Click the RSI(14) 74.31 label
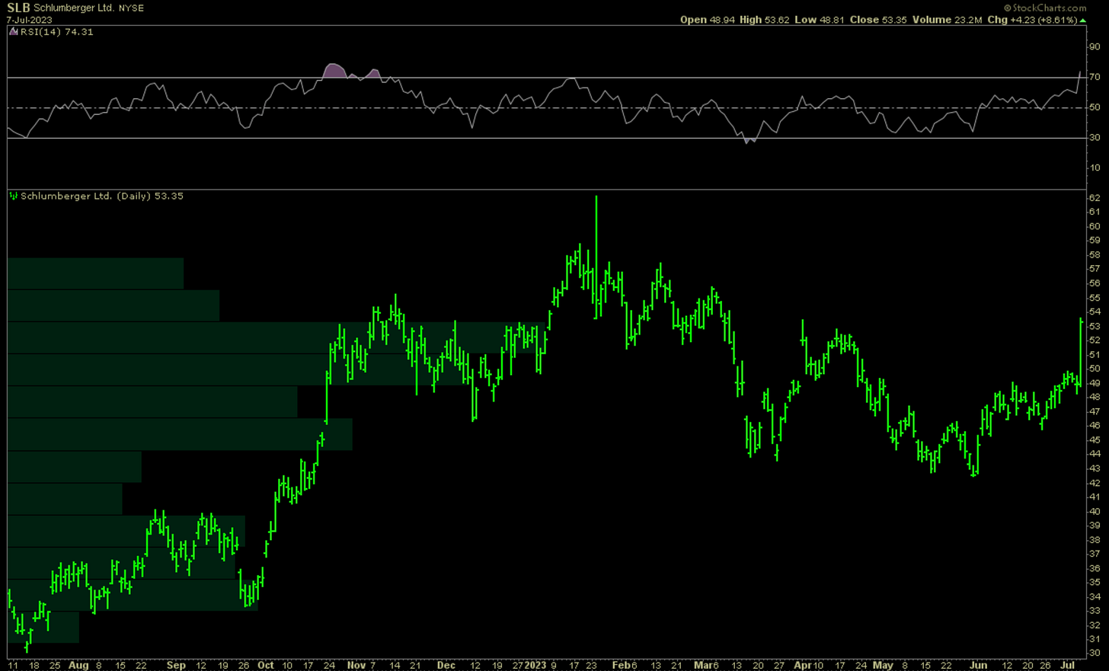 point(57,32)
